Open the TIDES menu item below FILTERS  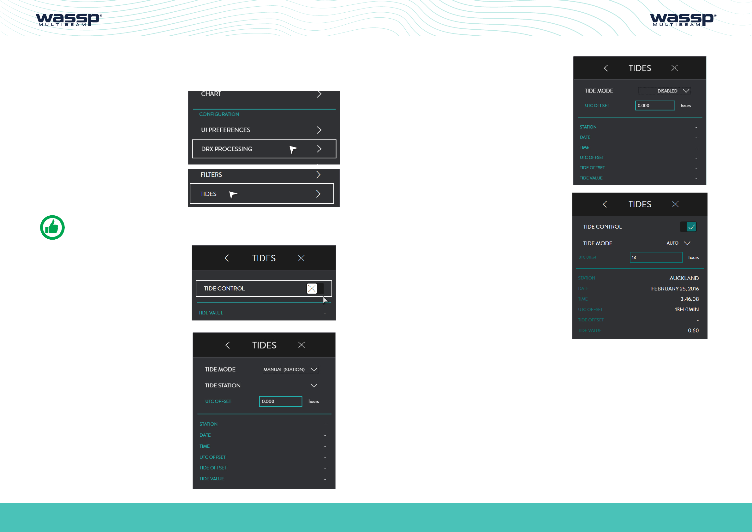pos(262,194)
